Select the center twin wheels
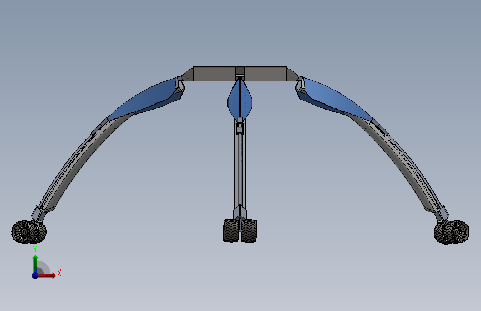This screenshot has height=311, width=481. [240, 231]
